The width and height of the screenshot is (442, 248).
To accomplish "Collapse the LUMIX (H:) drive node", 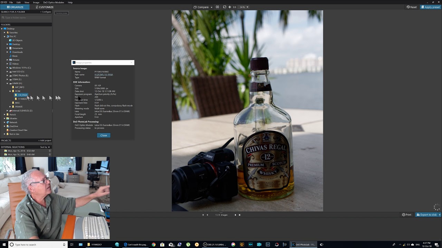I will (7, 83).
